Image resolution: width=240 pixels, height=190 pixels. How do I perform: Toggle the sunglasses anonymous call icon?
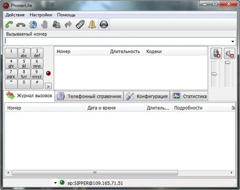click(x=104, y=24)
